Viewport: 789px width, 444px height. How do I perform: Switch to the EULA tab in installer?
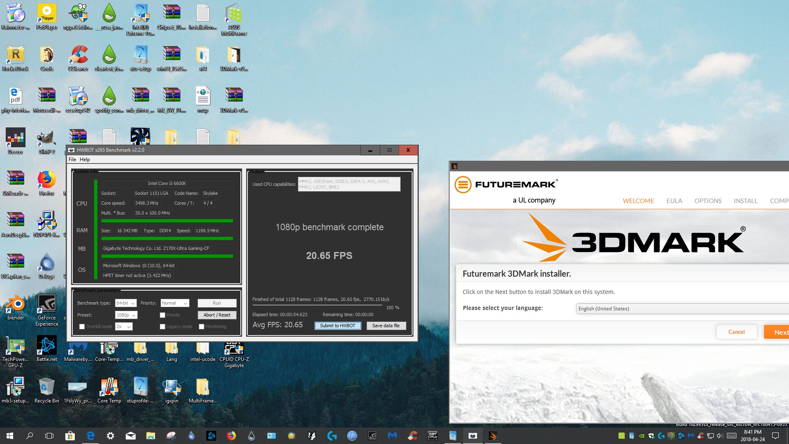tap(674, 201)
